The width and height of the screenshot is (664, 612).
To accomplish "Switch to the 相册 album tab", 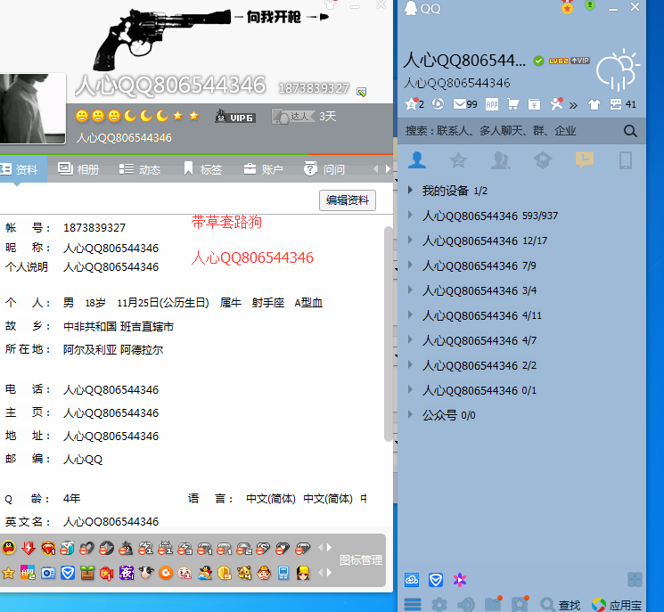I will click(x=78, y=169).
